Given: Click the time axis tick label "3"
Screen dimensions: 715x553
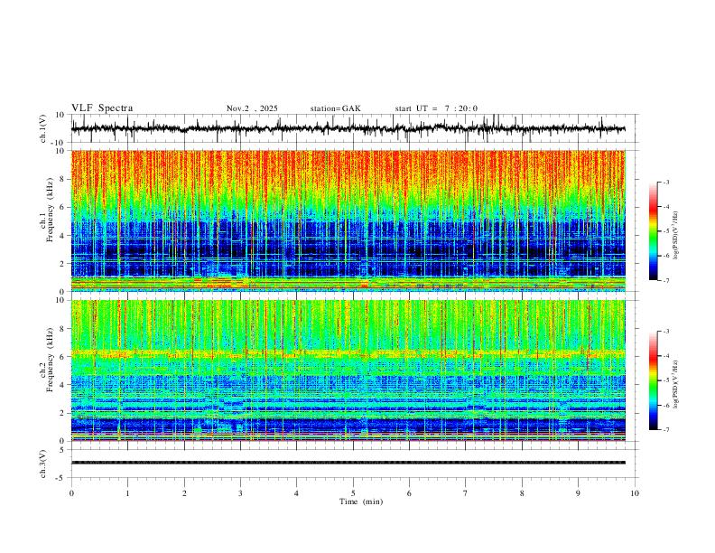Looking at the screenshot, I should tap(240, 493).
